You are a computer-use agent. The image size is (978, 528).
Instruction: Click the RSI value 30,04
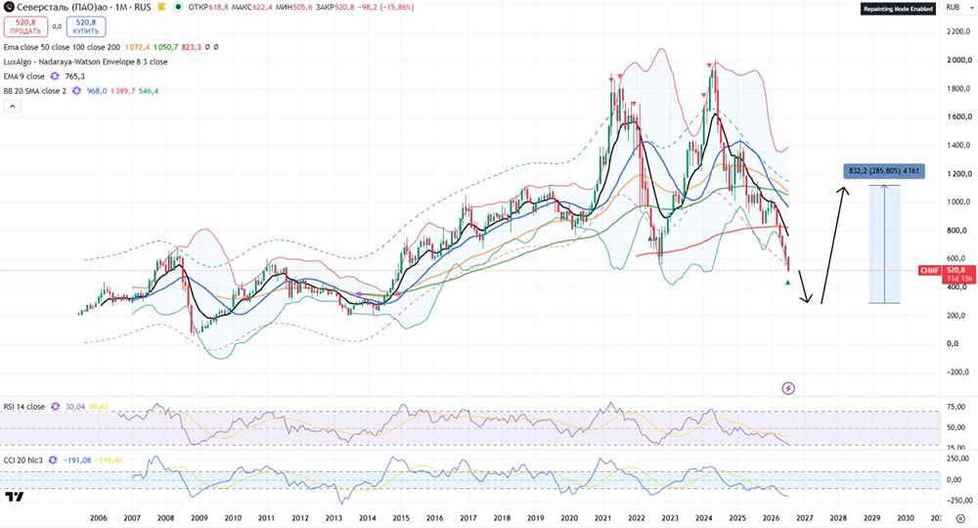click(75, 407)
